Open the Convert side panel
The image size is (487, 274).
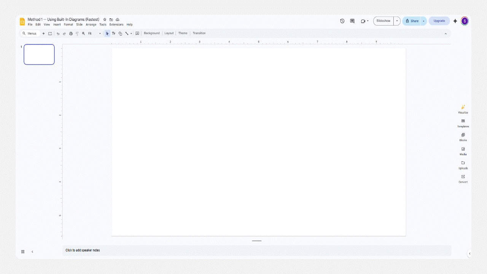point(463,179)
